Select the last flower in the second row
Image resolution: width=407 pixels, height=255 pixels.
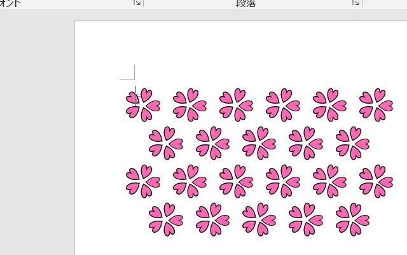[352, 143]
